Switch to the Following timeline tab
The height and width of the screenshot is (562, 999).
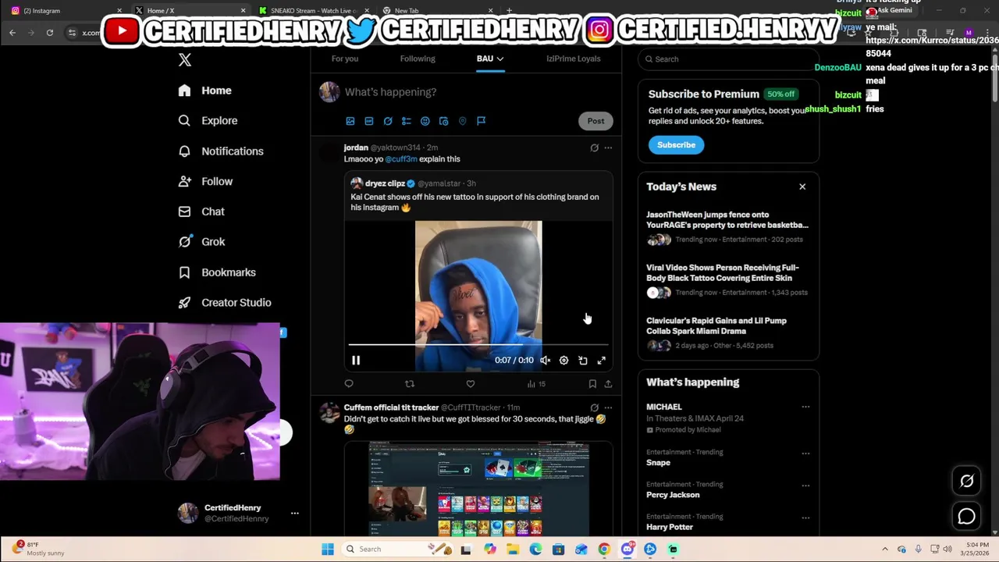pyautogui.click(x=418, y=59)
